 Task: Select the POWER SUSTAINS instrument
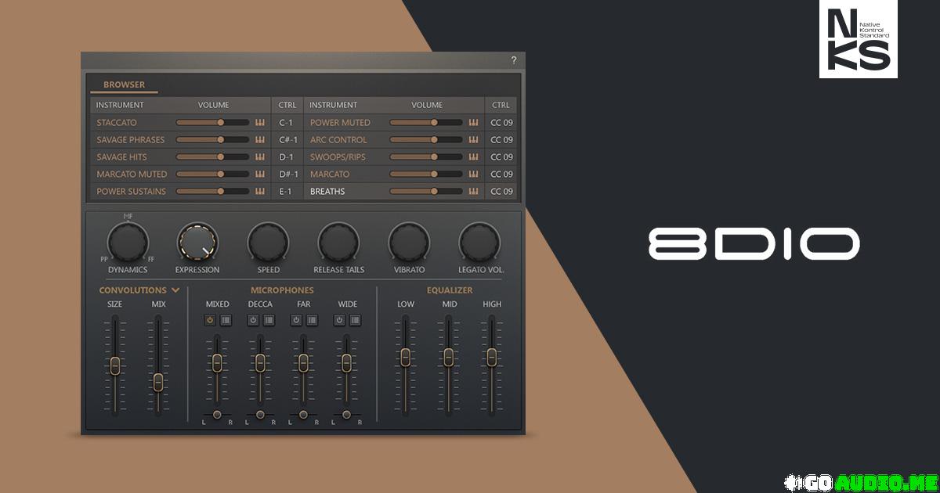point(131,192)
